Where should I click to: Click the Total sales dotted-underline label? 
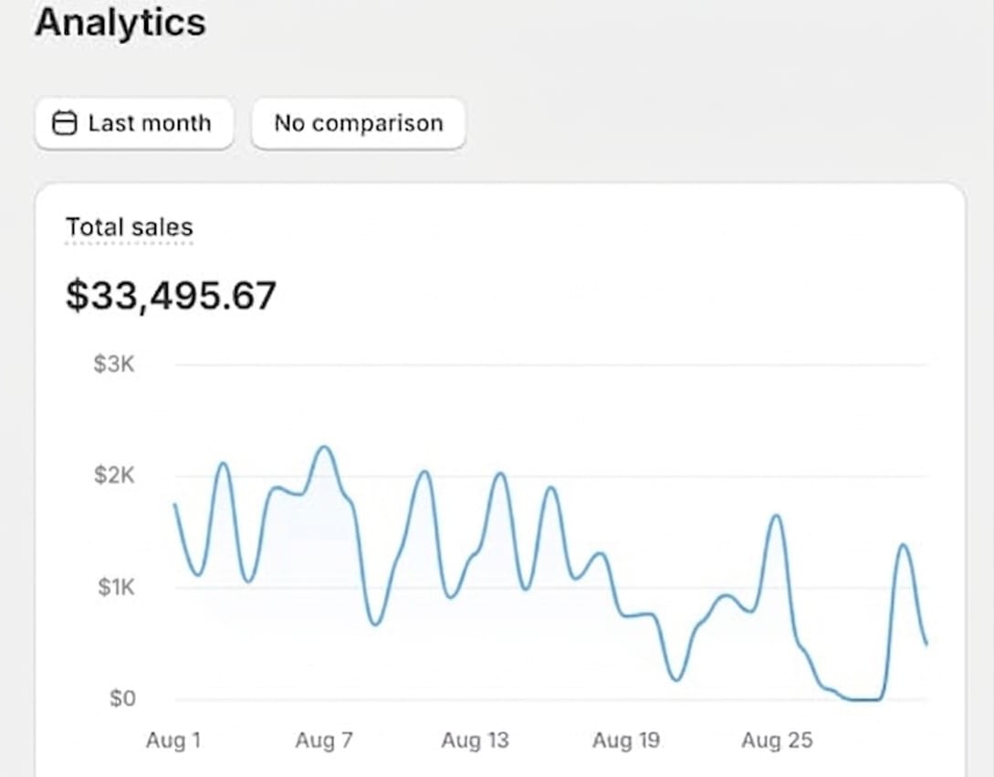click(x=129, y=227)
